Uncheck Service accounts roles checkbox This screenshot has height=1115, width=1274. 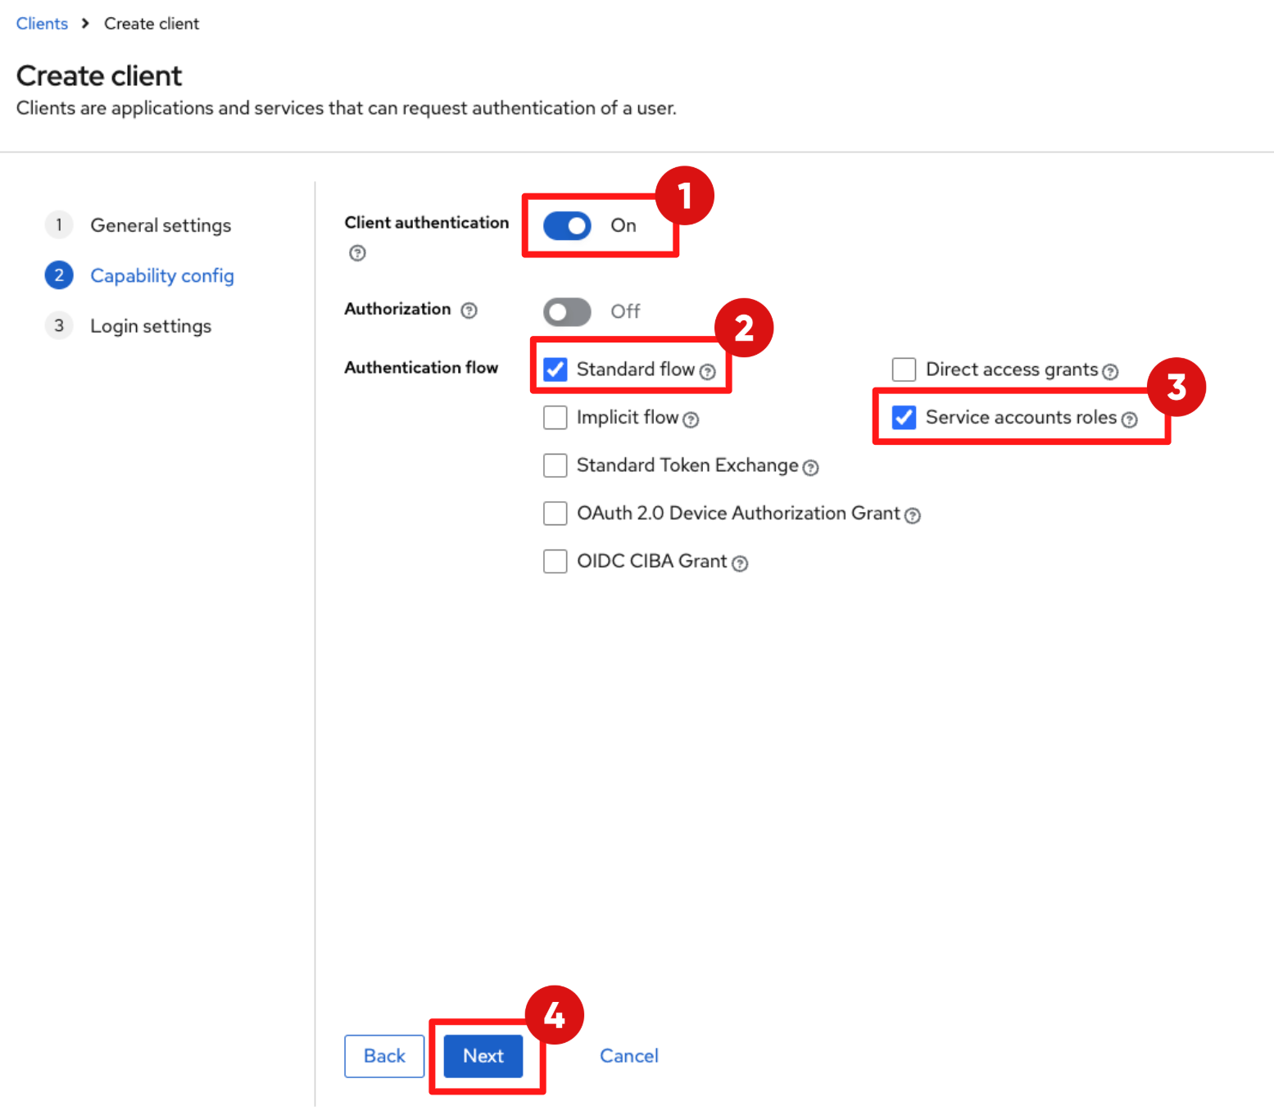[x=904, y=418]
